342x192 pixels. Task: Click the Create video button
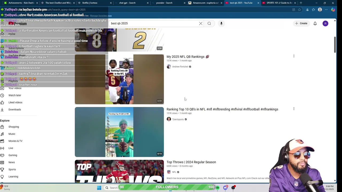coord(301,23)
